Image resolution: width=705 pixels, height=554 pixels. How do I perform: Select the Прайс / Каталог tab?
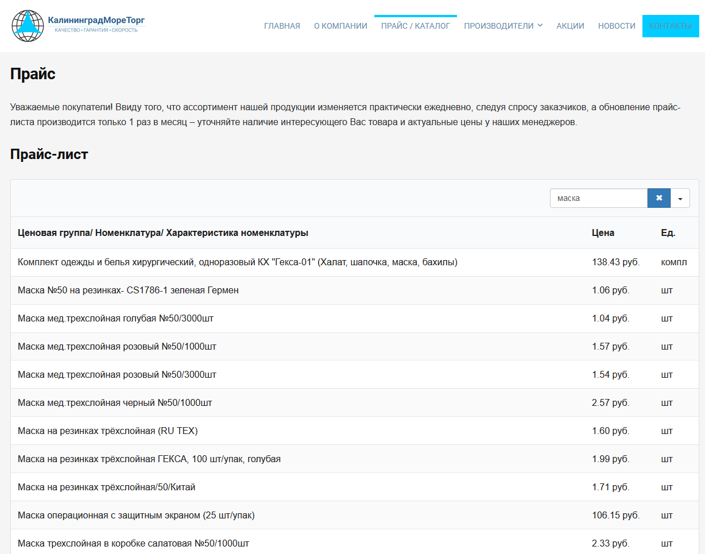tap(415, 26)
